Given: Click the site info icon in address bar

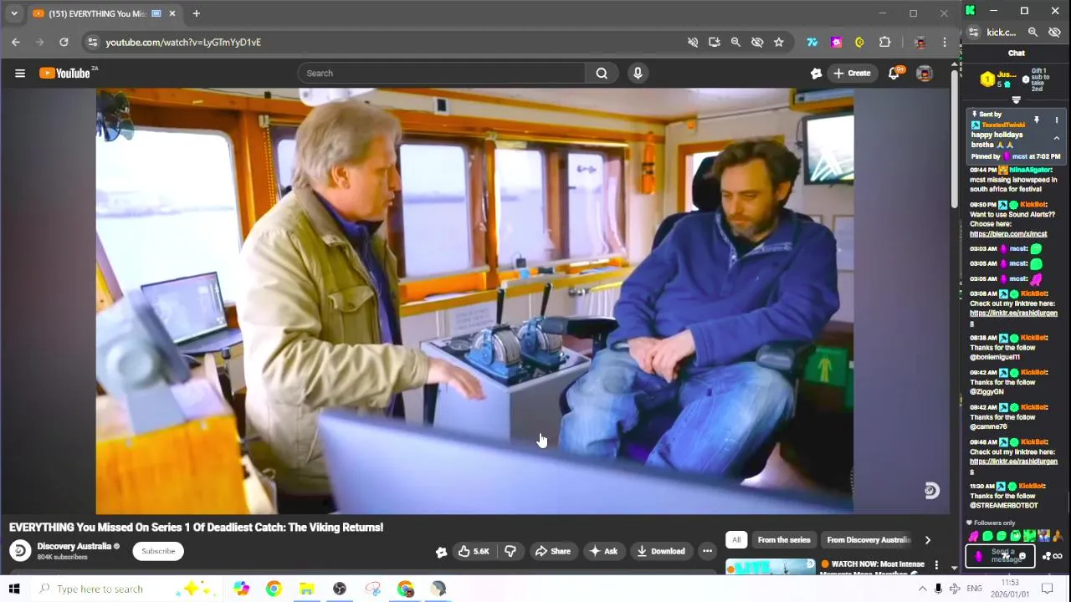Looking at the screenshot, I should click(x=92, y=42).
